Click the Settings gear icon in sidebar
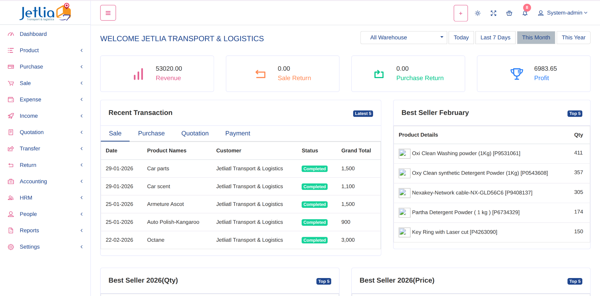The image size is (600, 296). pos(11,247)
